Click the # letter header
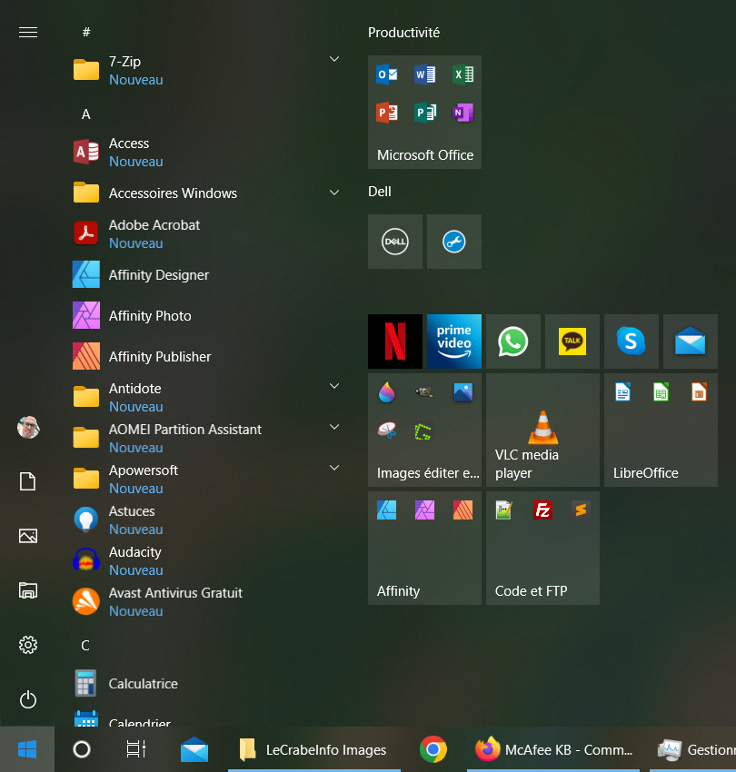Screen dimensions: 736x772 click(x=86, y=33)
